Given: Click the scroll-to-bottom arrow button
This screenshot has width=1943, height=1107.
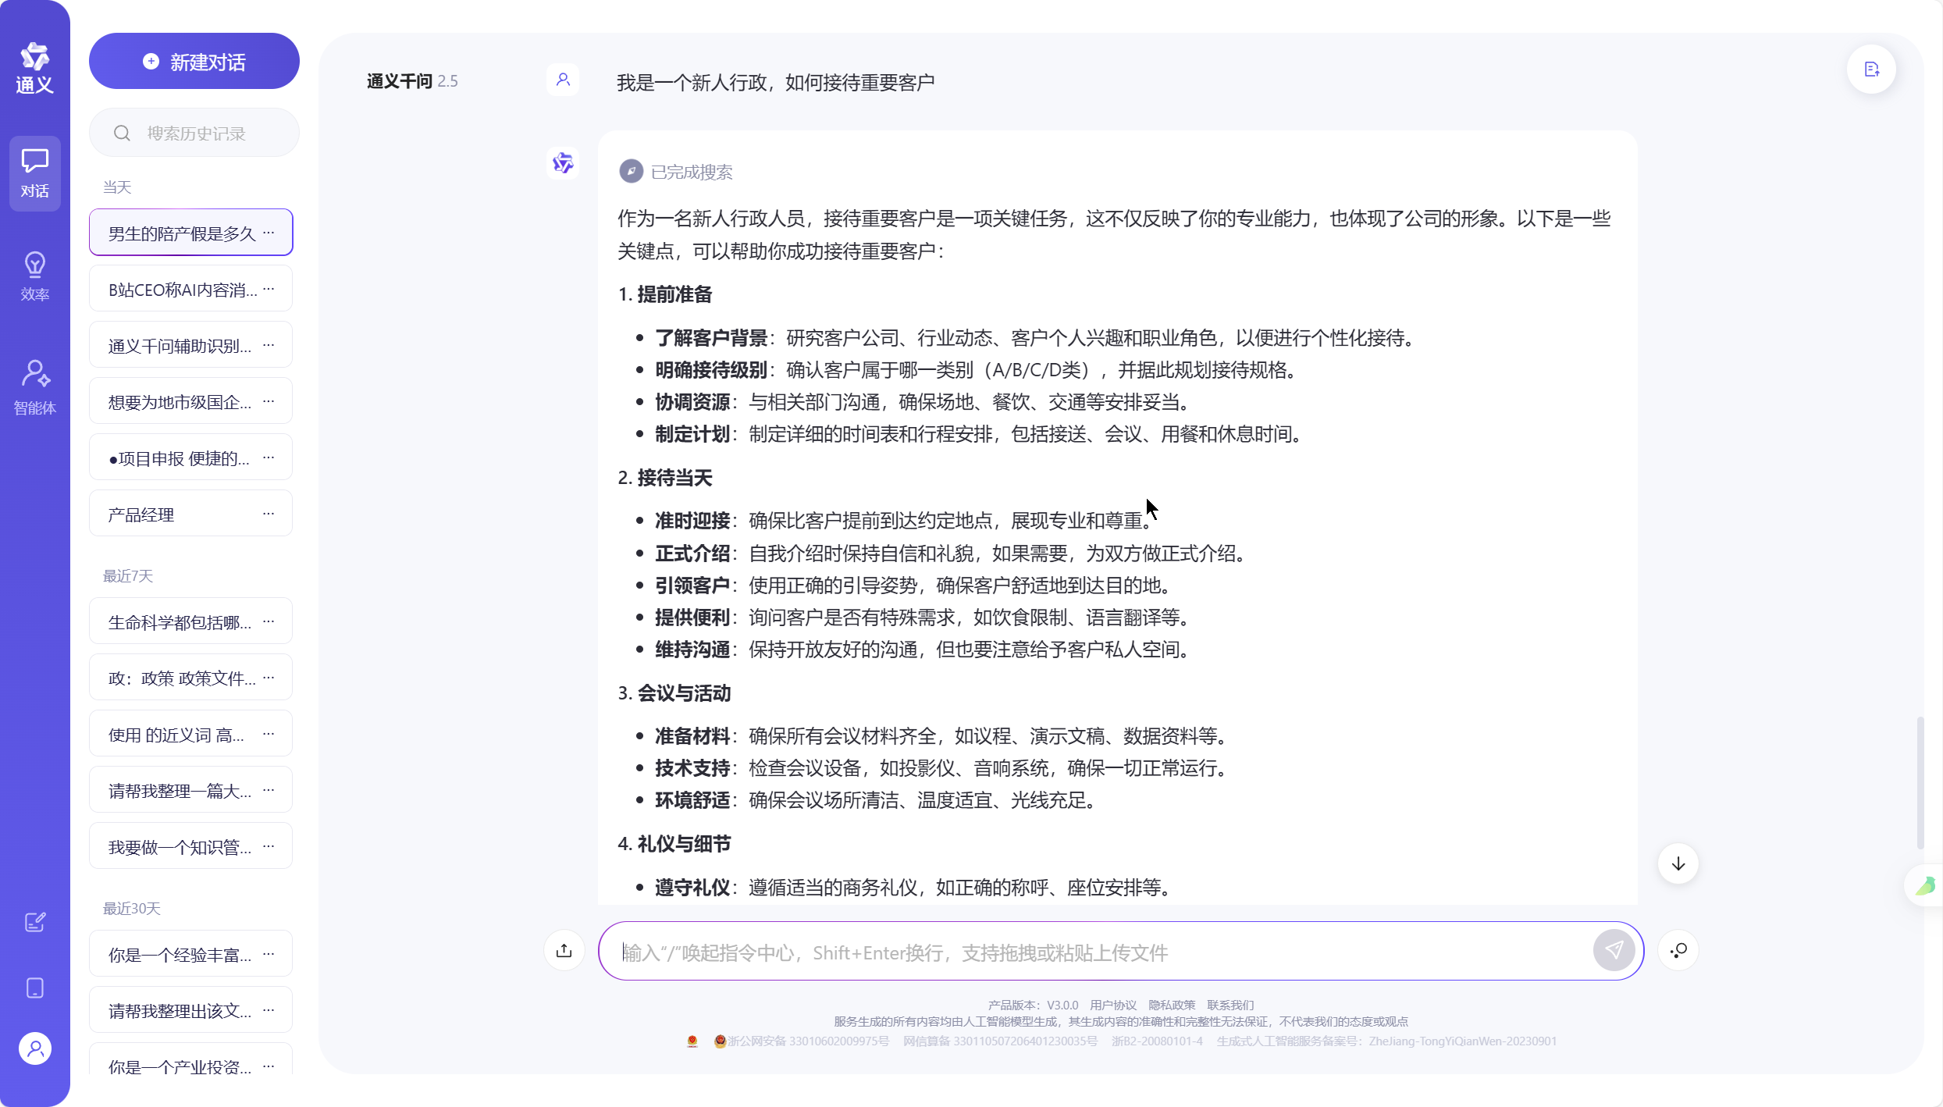Looking at the screenshot, I should click(1678, 863).
